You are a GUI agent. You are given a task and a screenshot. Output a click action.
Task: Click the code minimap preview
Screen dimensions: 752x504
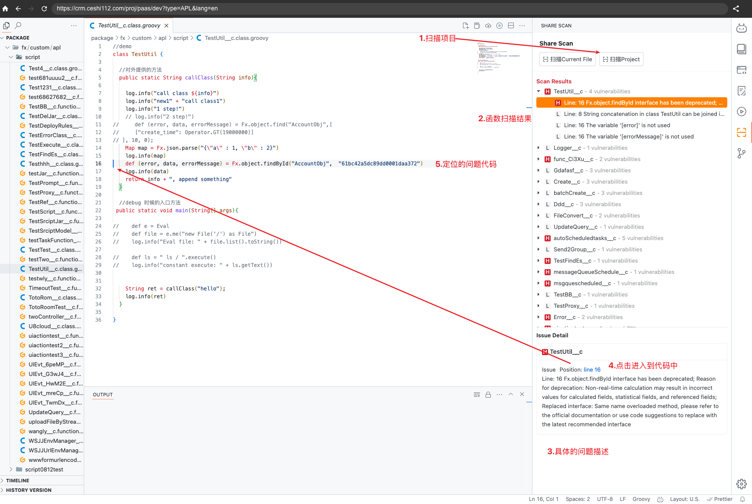(x=499, y=58)
